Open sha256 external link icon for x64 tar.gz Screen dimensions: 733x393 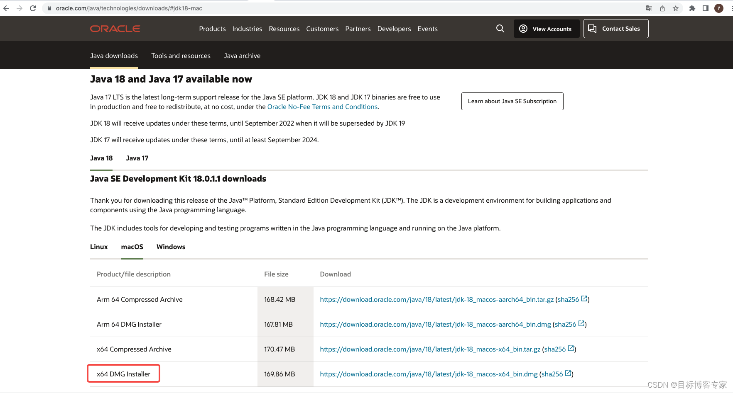click(571, 349)
